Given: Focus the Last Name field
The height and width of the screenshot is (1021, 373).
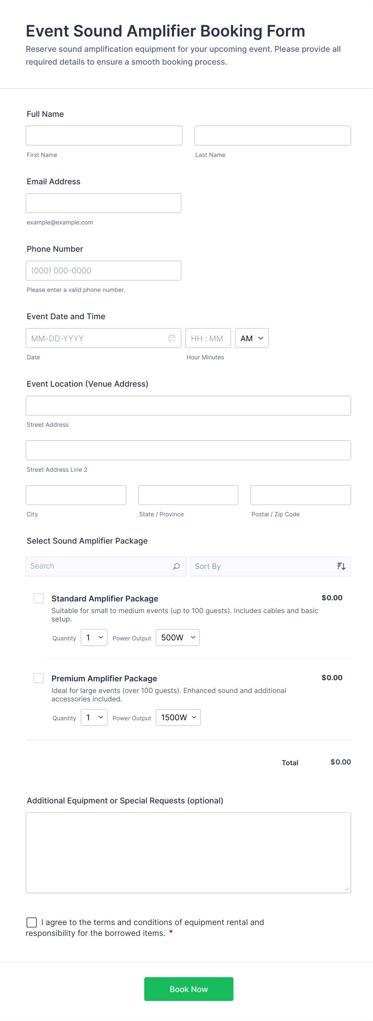Looking at the screenshot, I should pos(272,136).
